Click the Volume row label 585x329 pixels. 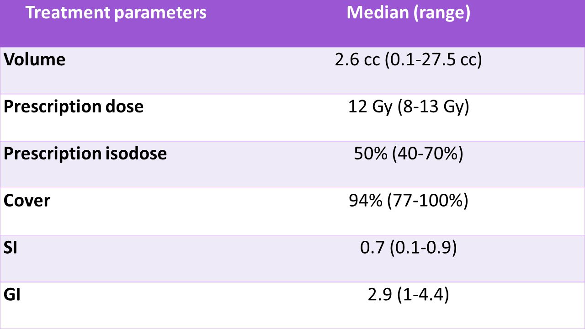coord(34,60)
